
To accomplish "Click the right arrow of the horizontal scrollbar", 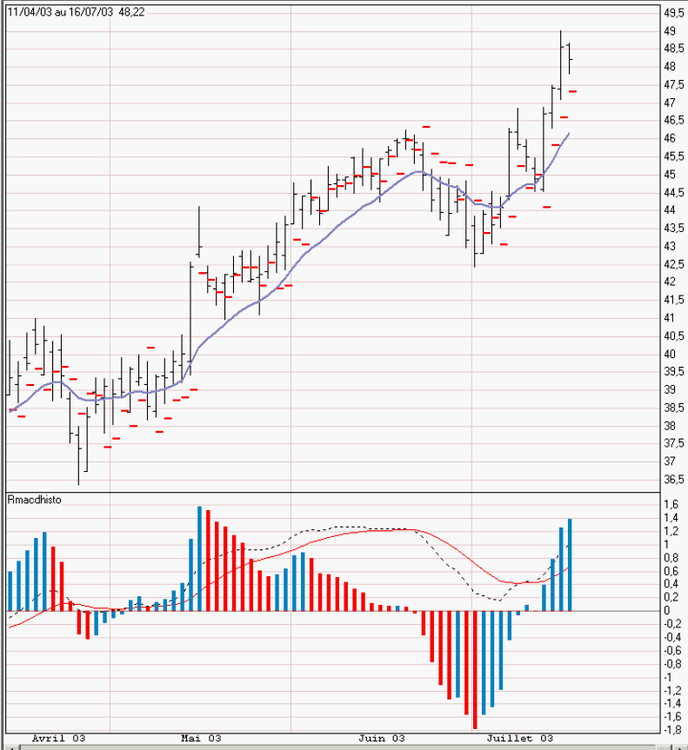I will (x=678, y=747).
